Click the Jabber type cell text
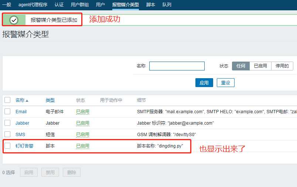Screen dimensions: 297x187 coord(53,123)
